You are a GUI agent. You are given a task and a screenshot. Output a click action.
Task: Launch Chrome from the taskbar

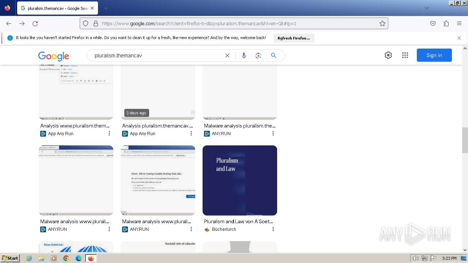pos(66,258)
